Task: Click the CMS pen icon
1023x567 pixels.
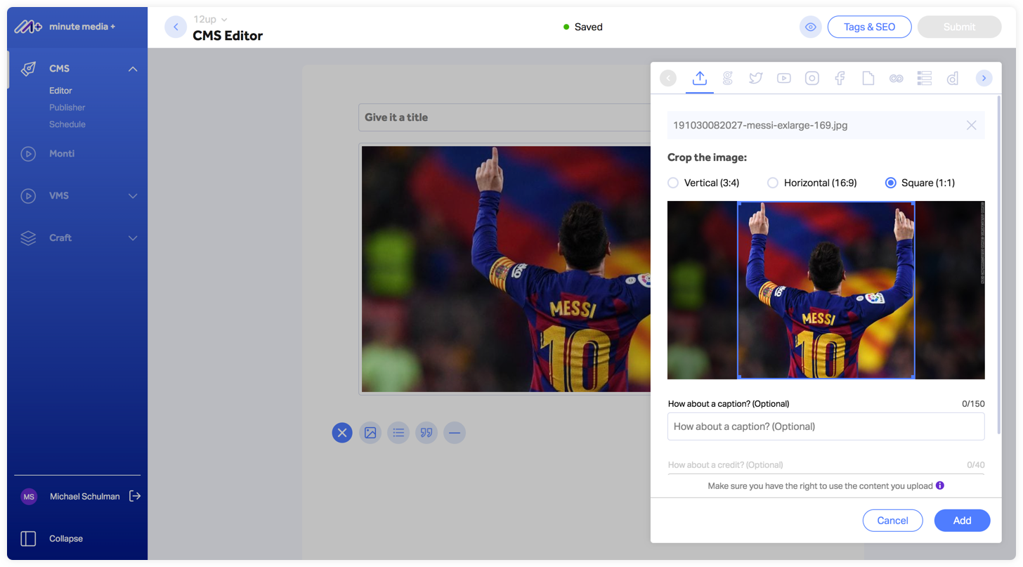Action: (x=28, y=69)
